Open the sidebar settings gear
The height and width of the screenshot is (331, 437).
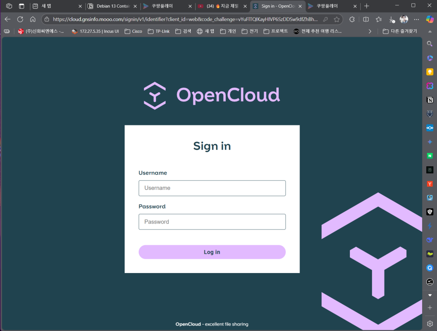(x=430, y=323)
